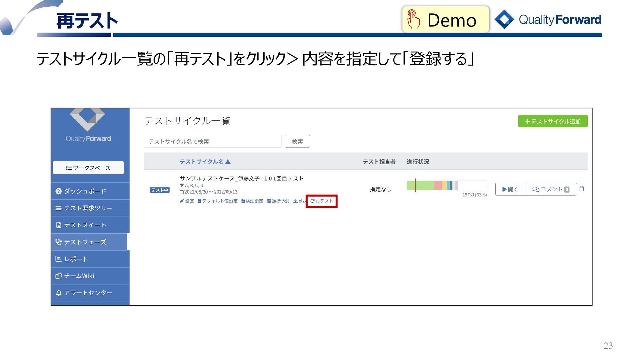The image size is (637, 358).
Task: Open チームWiki sidebar item
Action: 79,276
